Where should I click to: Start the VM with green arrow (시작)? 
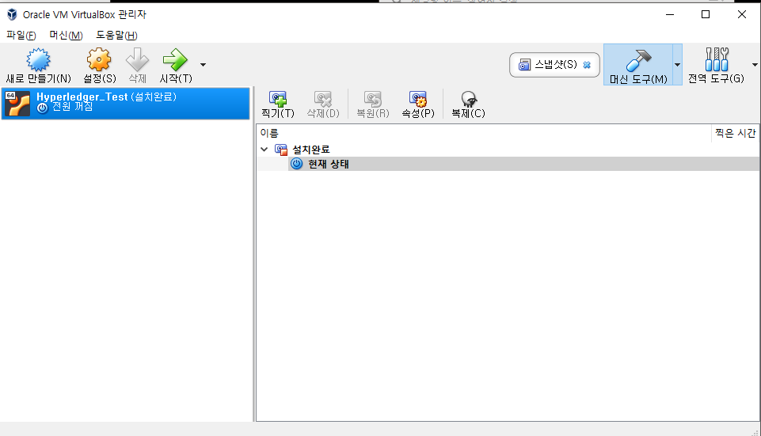coord(175,59)
